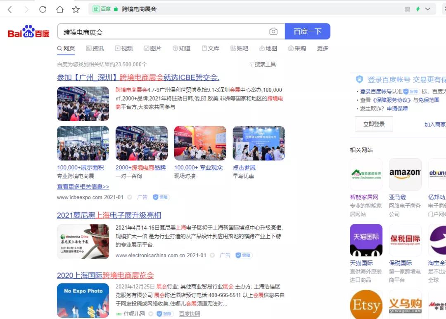The image size is (446, 319).
Task: Click the electronica China thumbnail
Action: point(83,242)
